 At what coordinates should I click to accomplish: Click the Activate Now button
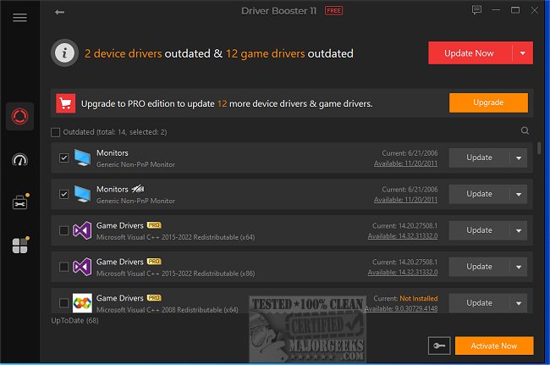point(494,346)
